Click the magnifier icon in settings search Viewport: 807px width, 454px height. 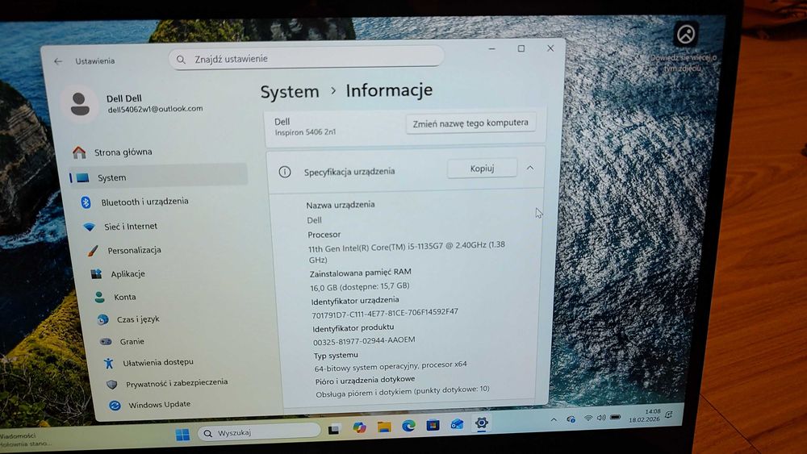[x=181, y=60]
